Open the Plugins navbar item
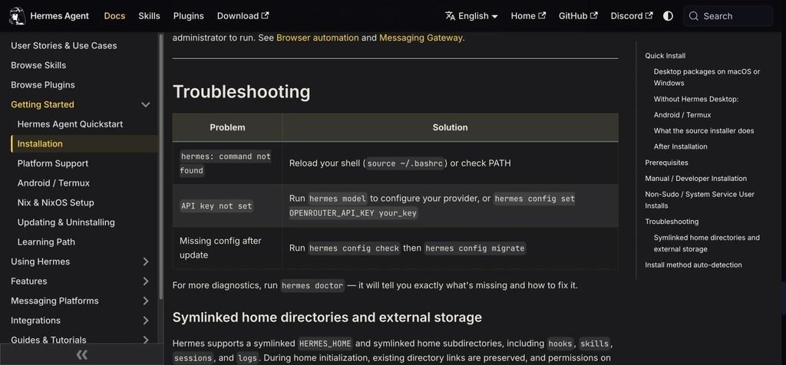 pyautogui.click(x=189, y=16)
